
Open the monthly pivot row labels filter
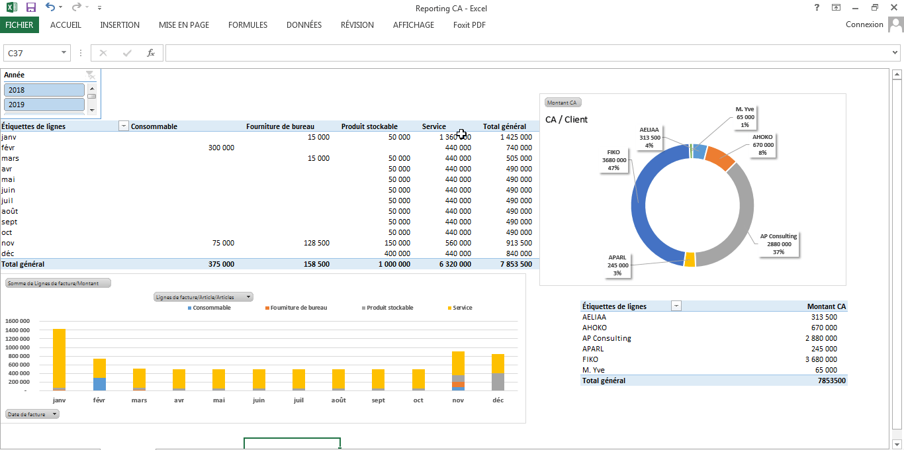tap(123, 126)
